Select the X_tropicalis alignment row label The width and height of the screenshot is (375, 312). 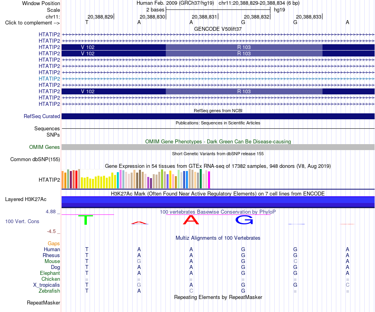click(47, 285)
